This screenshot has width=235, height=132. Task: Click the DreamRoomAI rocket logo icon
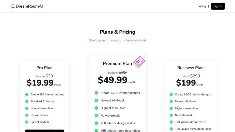click(13, 6)
